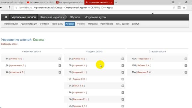Image resolution: width=192 pixels, height=108 pixels.
Task: Close the active 'Управление школой' tab
Action: [112, 2]
